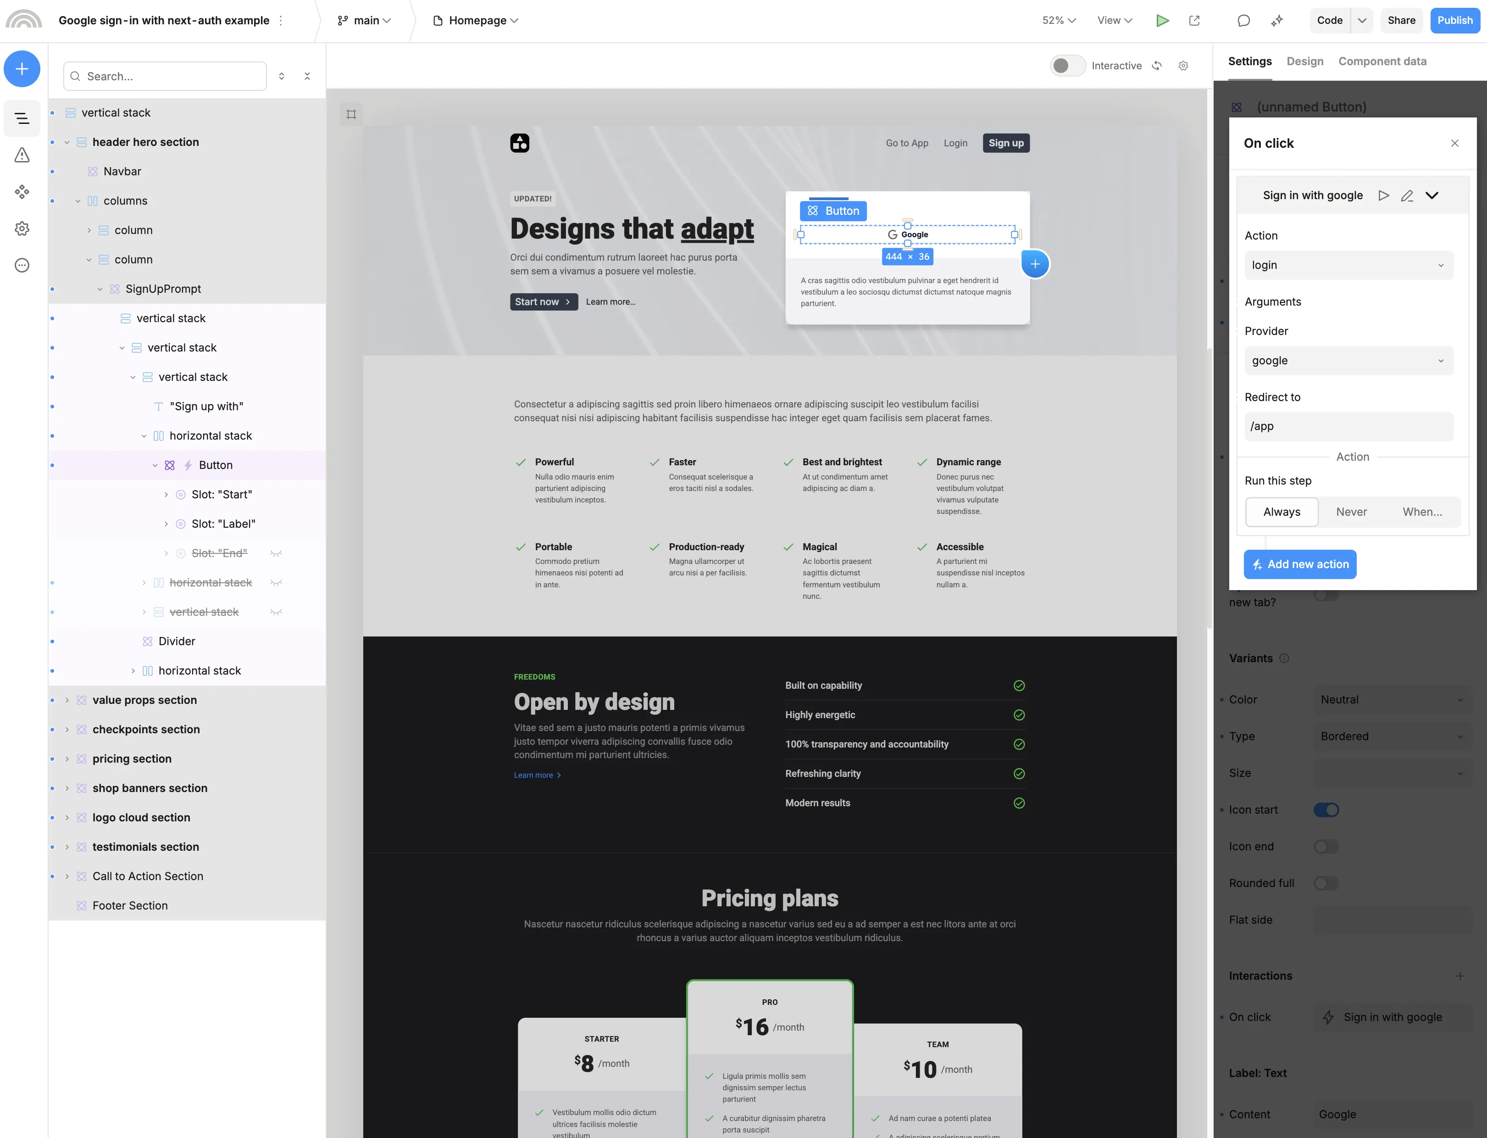Select Always for Run this step
This screenshot has height=1138, width=1487.
pos(1281,512)
